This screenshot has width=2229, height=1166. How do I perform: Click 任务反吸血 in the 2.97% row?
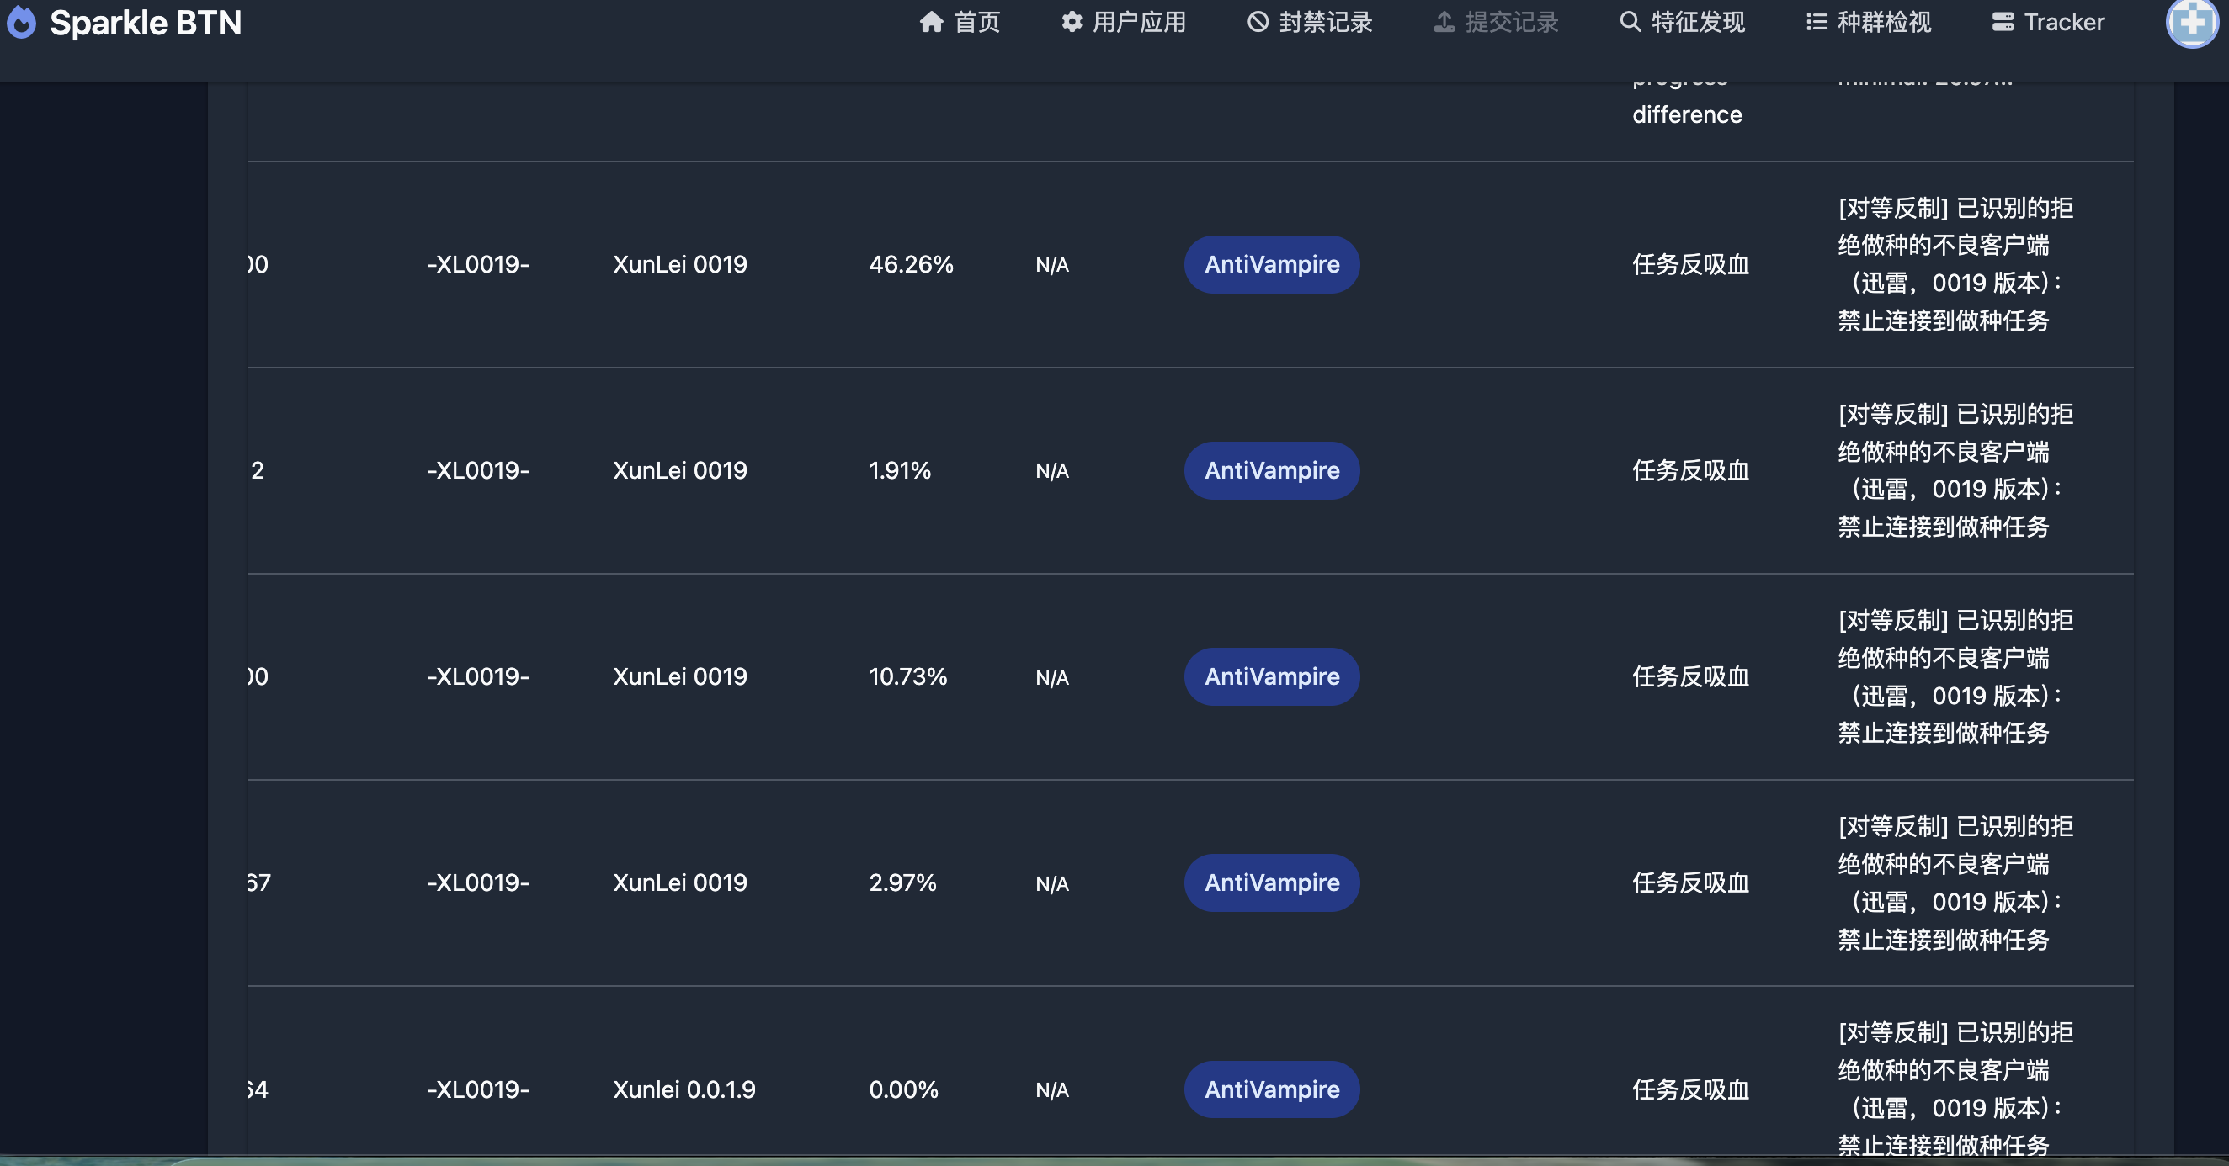click(1691, 882)
